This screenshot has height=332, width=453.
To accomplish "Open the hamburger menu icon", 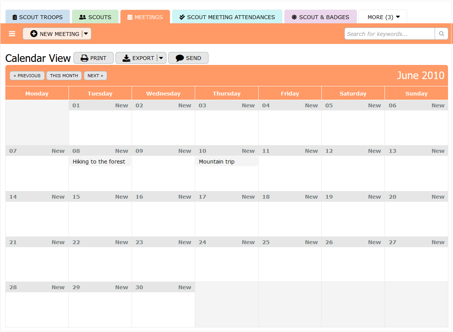I will click(12, 34).
